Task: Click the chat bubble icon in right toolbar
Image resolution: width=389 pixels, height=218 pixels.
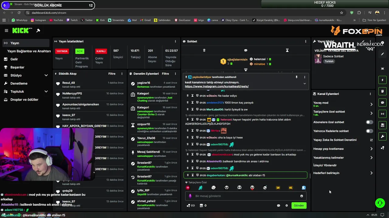Action: tap(382, 103)
